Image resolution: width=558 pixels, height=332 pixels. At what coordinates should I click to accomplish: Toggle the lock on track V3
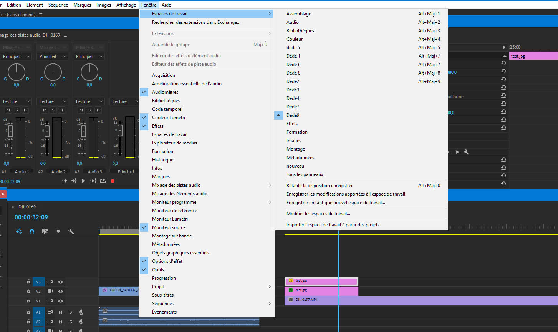click(x=28, y=282)
